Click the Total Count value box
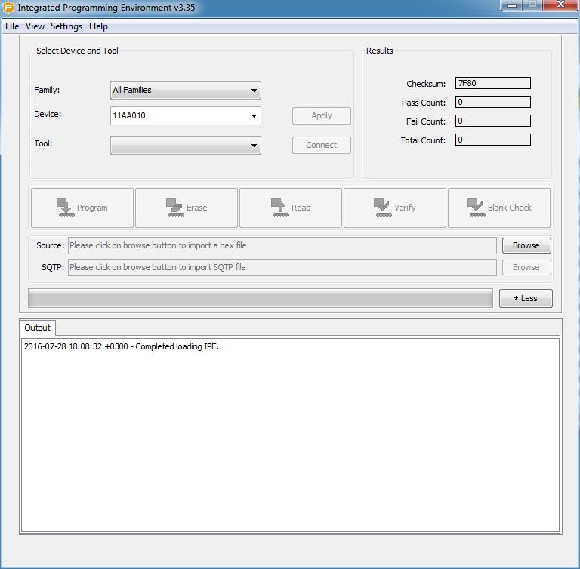 [x=492, y=140]
